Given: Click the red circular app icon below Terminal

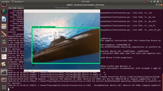Looking at the screenshot, I should pos(4,80).
